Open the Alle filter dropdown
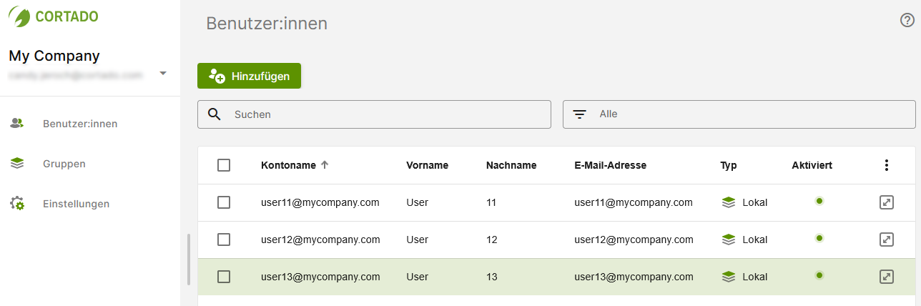 [739, 114]
